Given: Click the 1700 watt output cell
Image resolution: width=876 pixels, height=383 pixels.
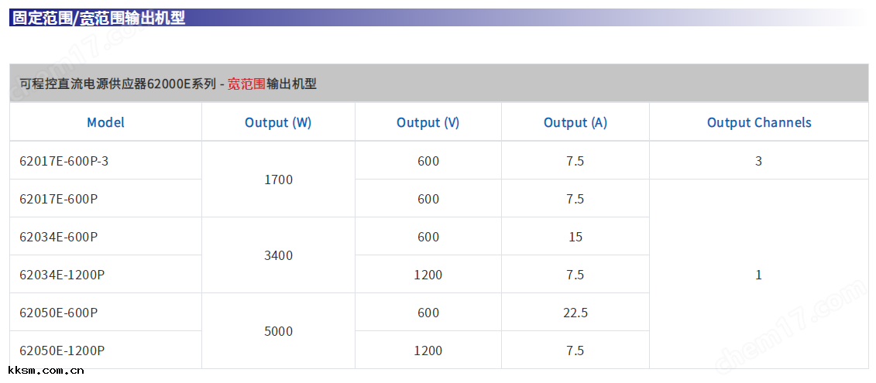Looking at the screenshot, I should pos(279,180).
